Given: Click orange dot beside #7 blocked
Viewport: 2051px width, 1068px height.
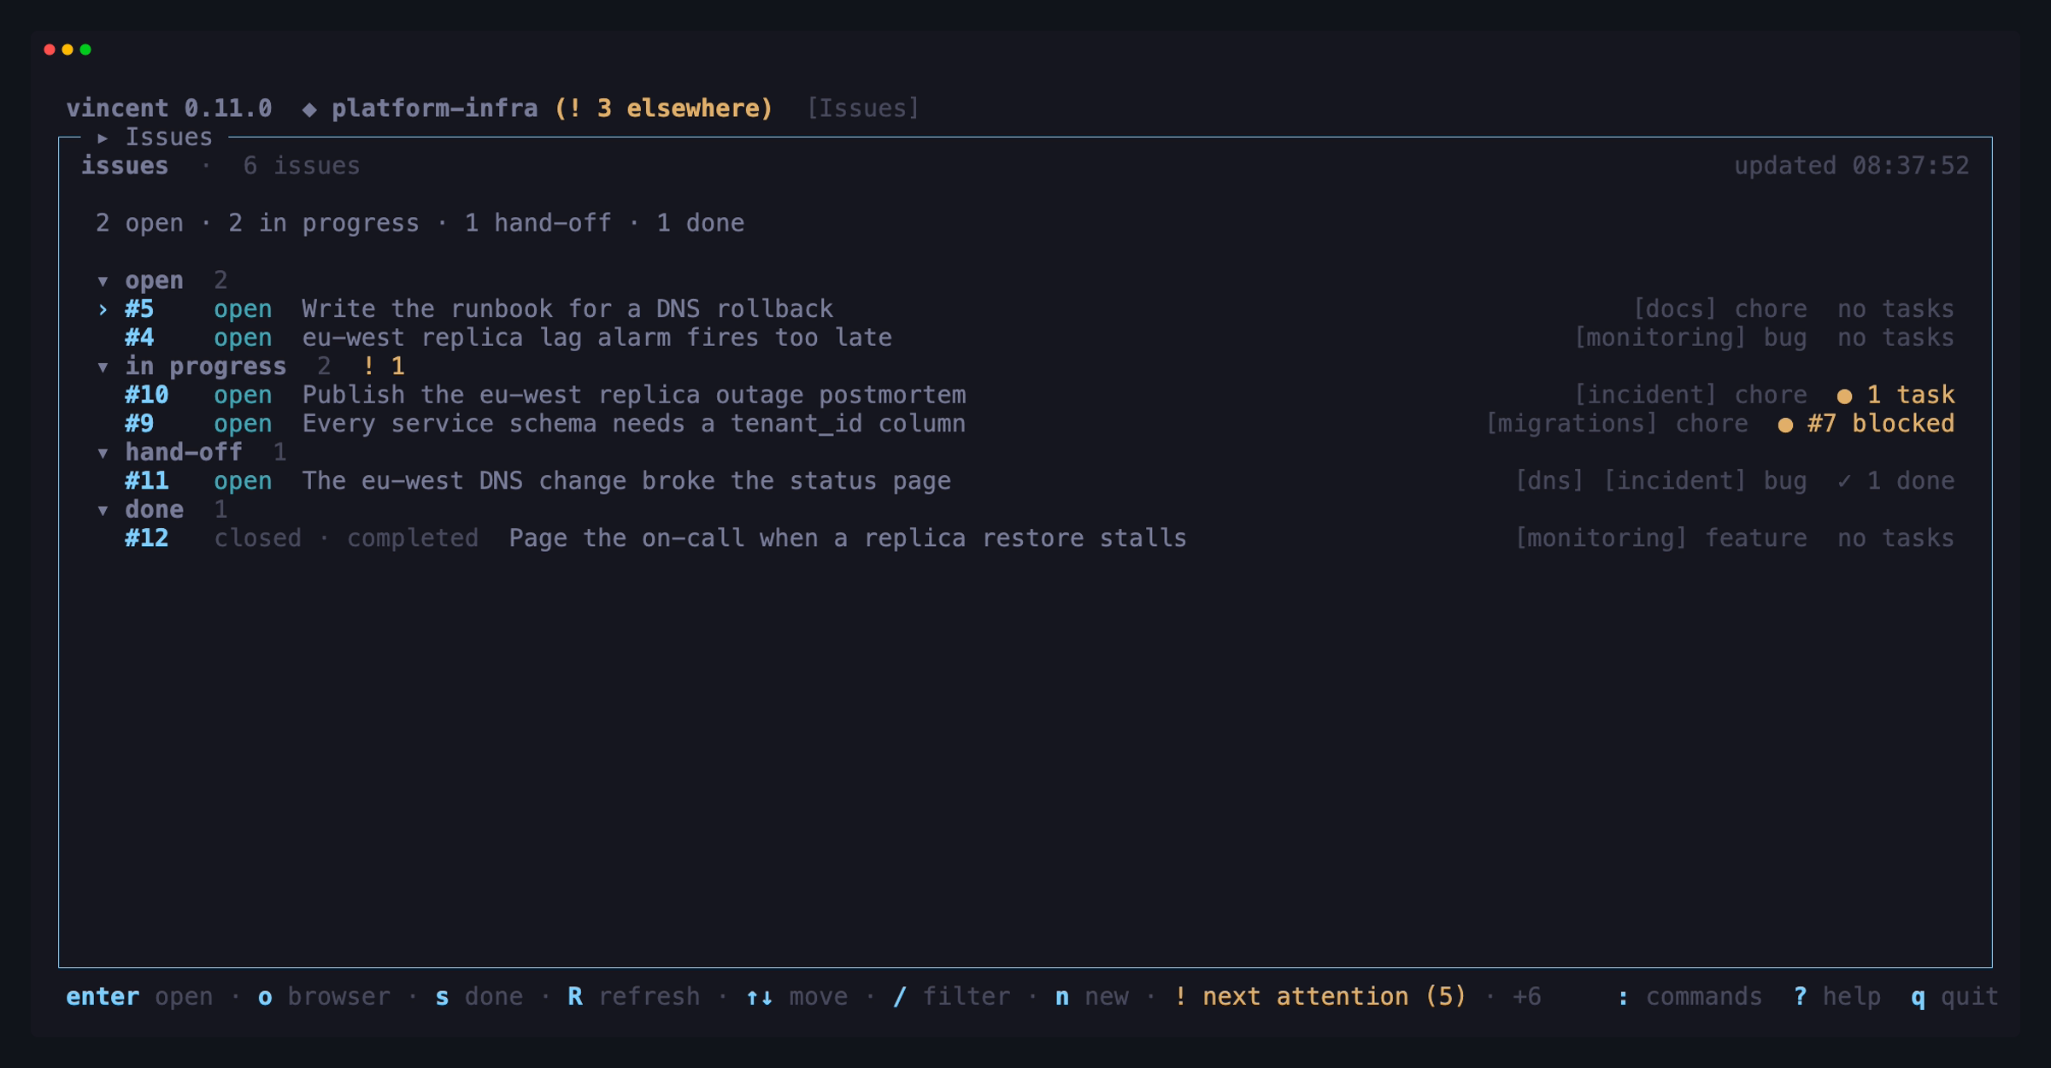Looking at the screenshot, I should [x=1785, y=425].
